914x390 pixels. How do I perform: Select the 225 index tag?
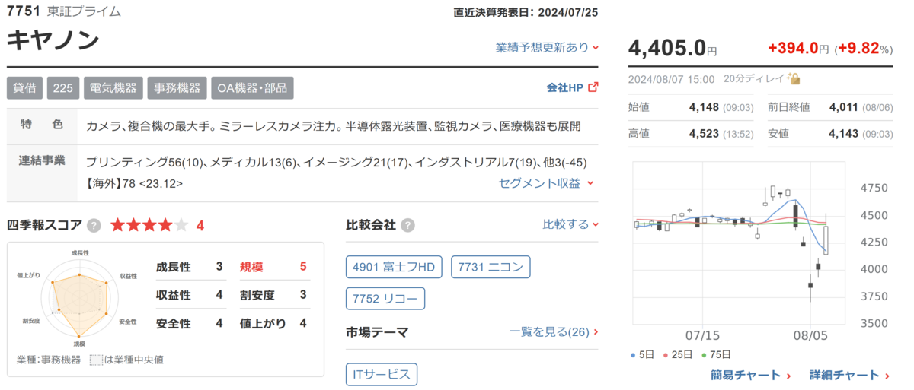coord(62,87)
